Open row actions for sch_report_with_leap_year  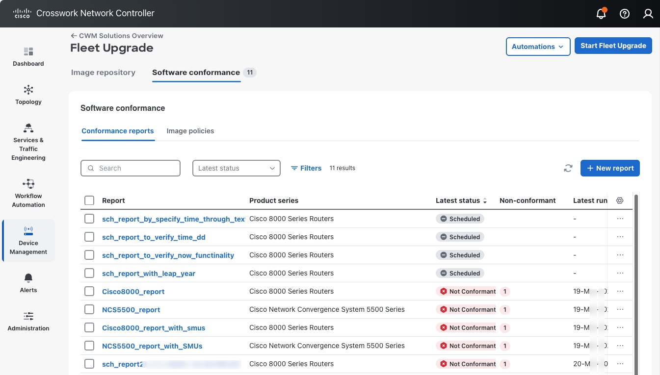click(620, 273)
